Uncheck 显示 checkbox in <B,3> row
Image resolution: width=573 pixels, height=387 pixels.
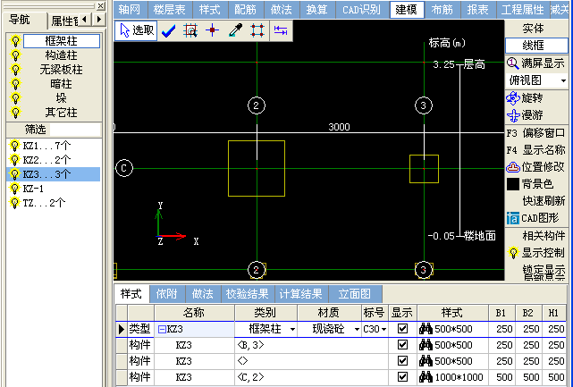click(402, 345)
